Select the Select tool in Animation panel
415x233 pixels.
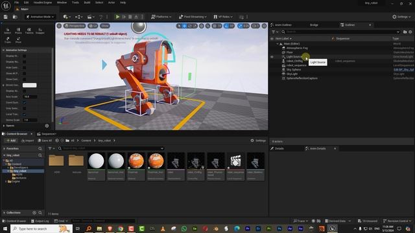click(8, 31)
